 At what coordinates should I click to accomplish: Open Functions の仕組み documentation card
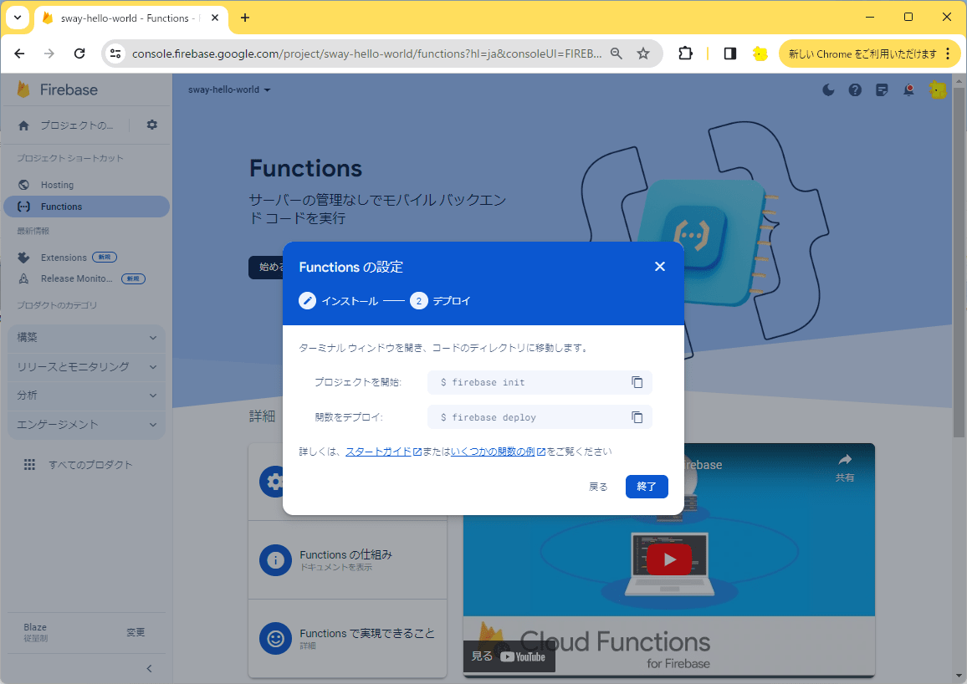347,559
